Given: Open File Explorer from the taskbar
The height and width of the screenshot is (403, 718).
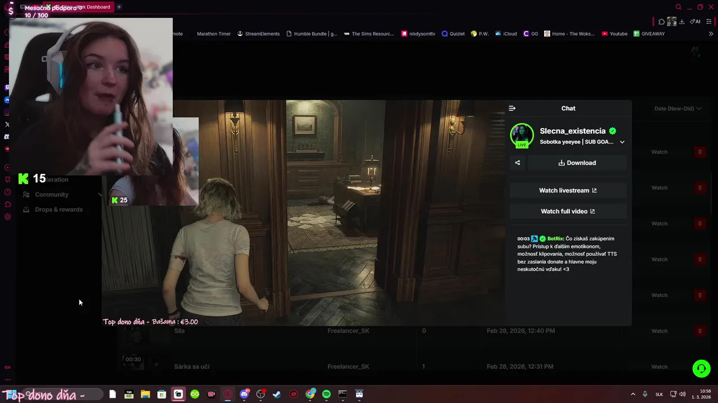Looking at the screenshot, I should (x=145, y=394).
